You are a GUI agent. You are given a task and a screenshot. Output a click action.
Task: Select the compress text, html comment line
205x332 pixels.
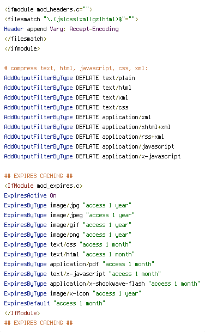76,68
